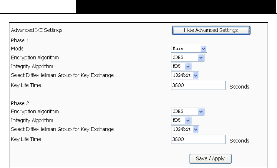Click the 'Phase 1' section label

(x=20, y=40)
